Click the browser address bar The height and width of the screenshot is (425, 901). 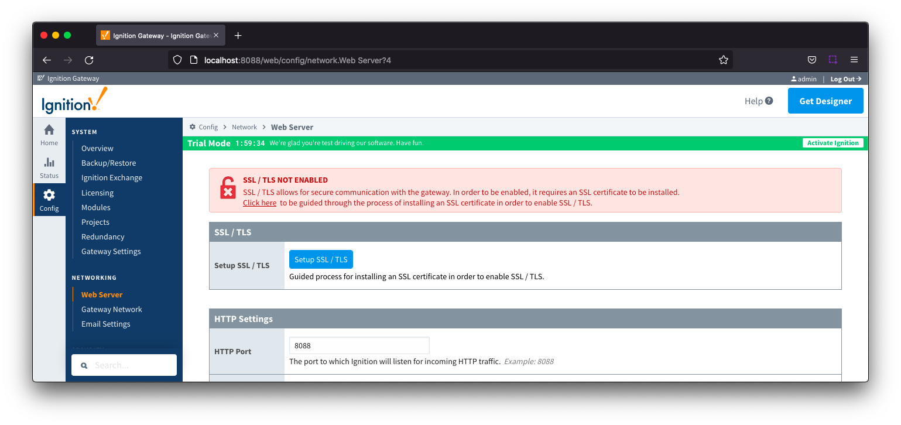pyautogui.click(x=451, y=60)
